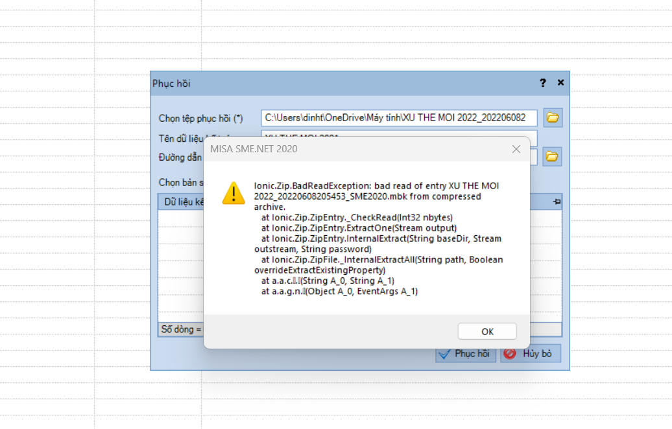Focus the Chọn tệp phục hồi path field

pos(399,118)
